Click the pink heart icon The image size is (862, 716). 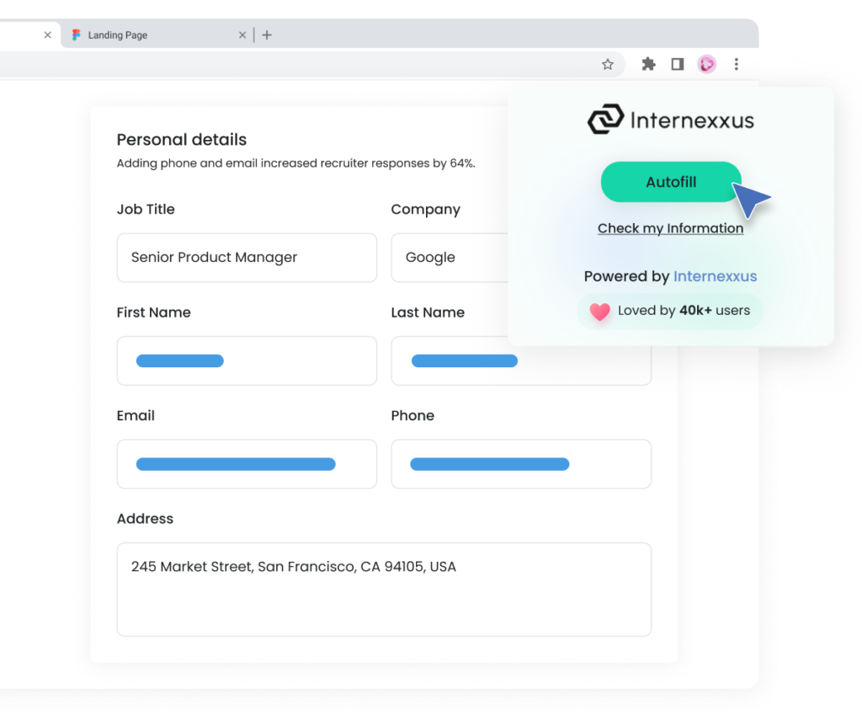pos(599,312)
